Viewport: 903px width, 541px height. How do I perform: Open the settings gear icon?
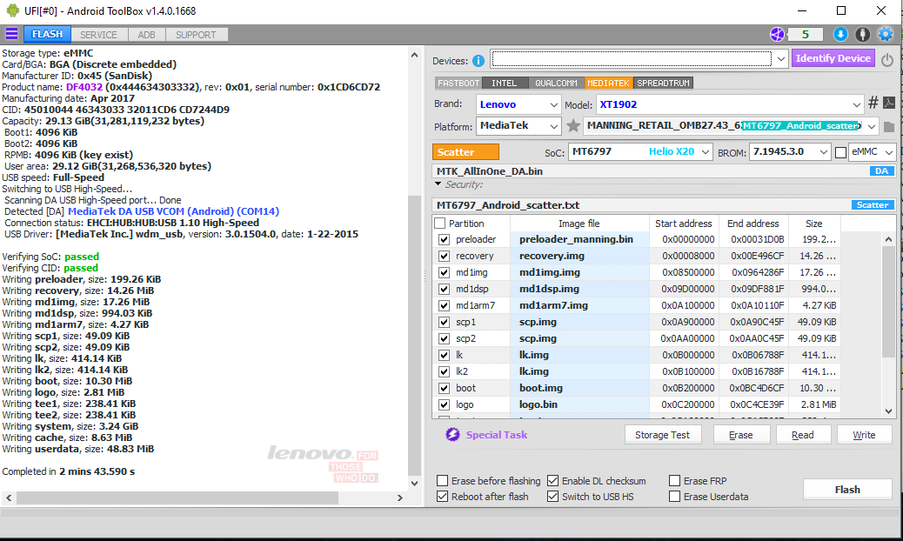[885, 35]
